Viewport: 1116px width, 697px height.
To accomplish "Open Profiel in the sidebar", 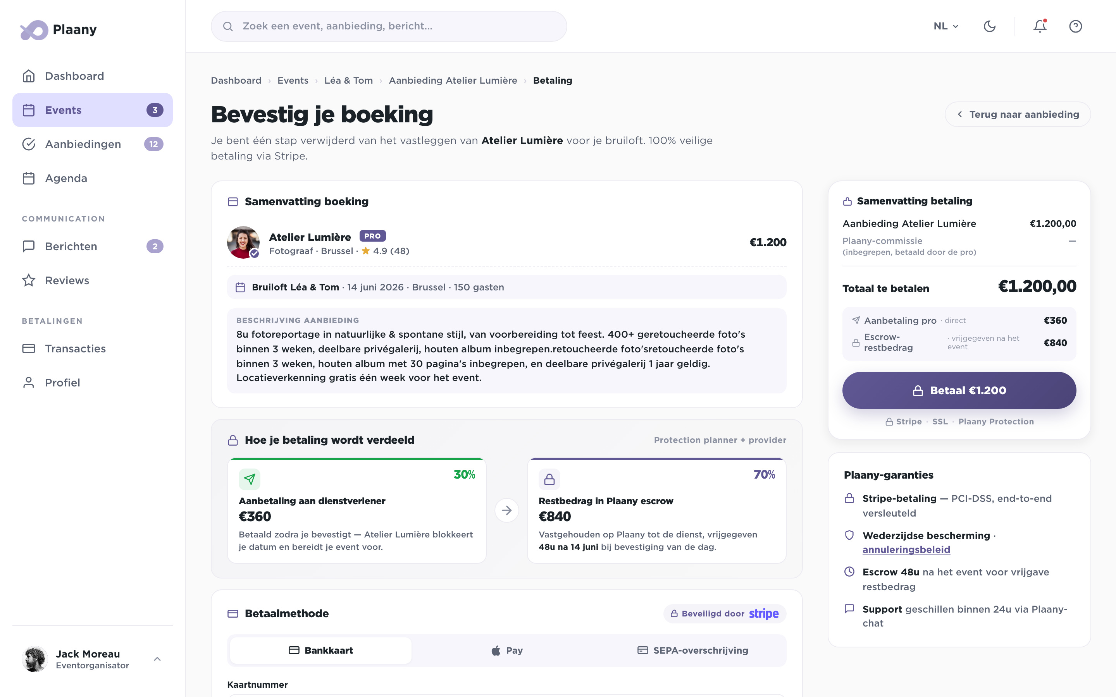I will pyautogui.click(x=92, y=383).
